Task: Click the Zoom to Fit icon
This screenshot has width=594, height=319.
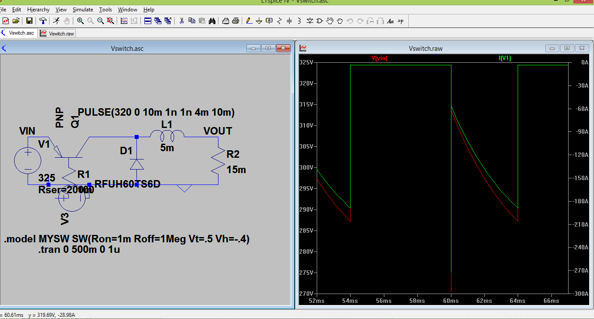Action: [x=111, y=21]
